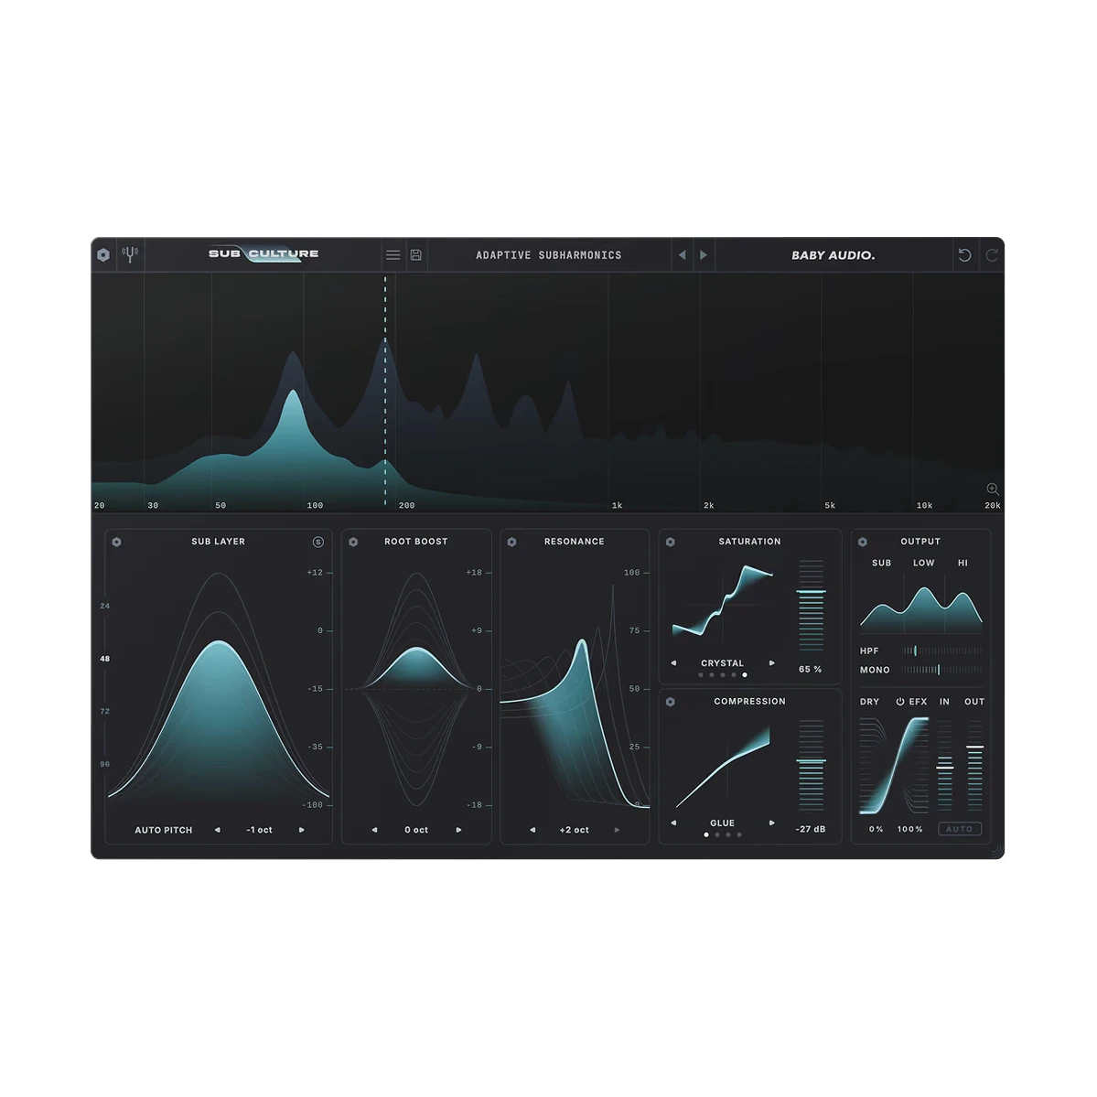This screenshot has width=1097, height=1097.
Task: Set Sub Layer slope to 48
Action: point(105,659)
